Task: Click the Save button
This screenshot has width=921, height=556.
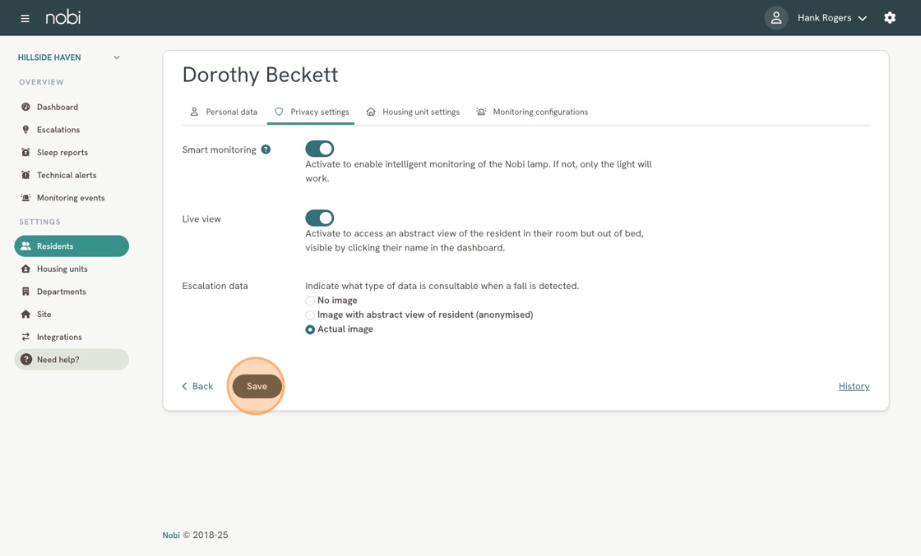Action: point(257,386)
